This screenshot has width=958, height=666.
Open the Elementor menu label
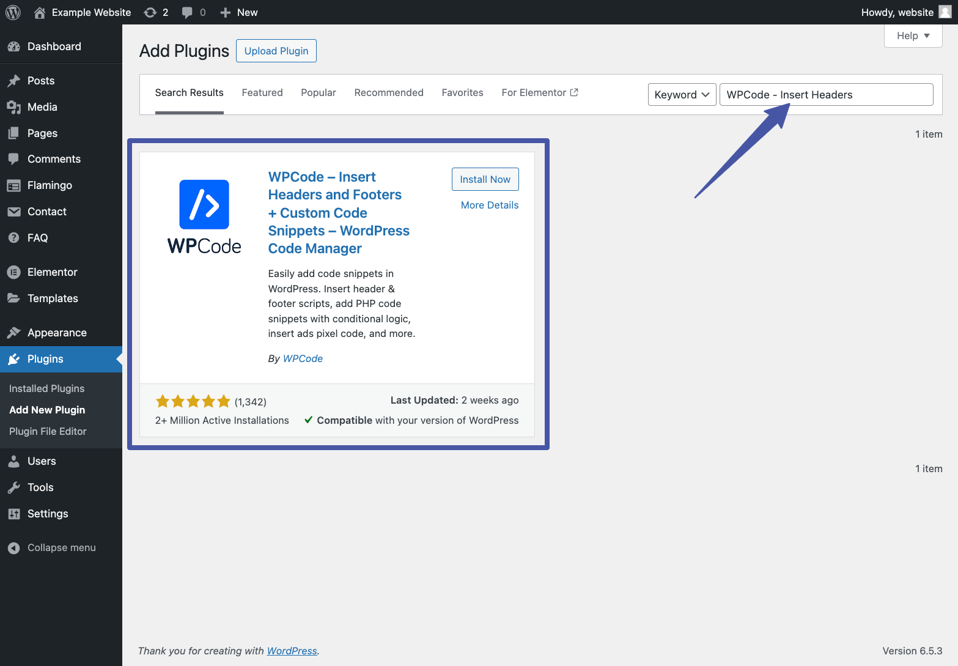pyautogui.click(x=53, y=272)
